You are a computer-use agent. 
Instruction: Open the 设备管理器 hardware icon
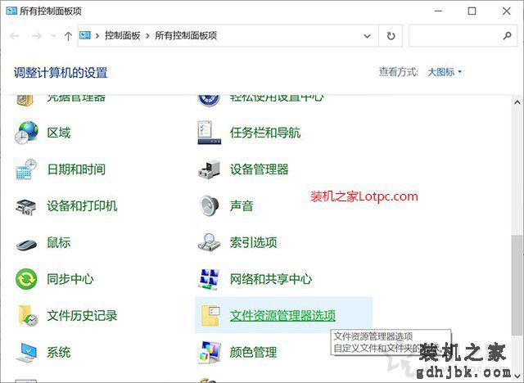pyautogui.click(x=210, y=169)
